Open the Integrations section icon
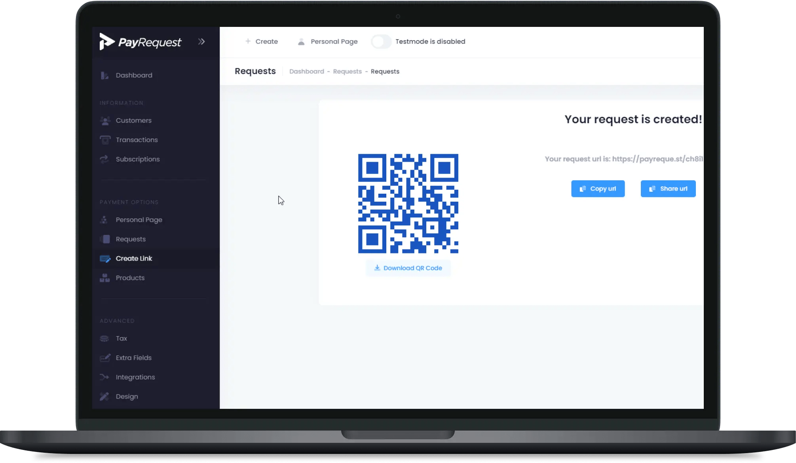The width and height of the screenshot is (796, 463). pos(104,377)
